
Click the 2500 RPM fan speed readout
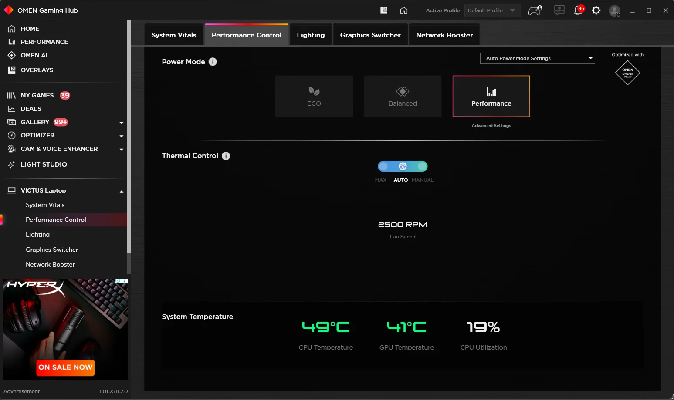[x=403, y=224]
